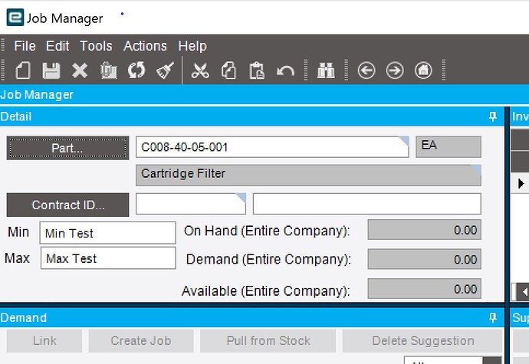This screenshot has height=364, width=529.
Task: Click the Create Job button
Action: click(141, 341)
